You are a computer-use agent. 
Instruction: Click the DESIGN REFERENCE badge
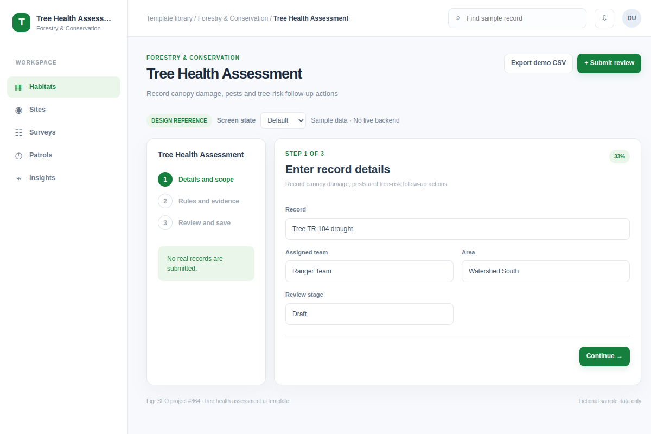(179, 120)
